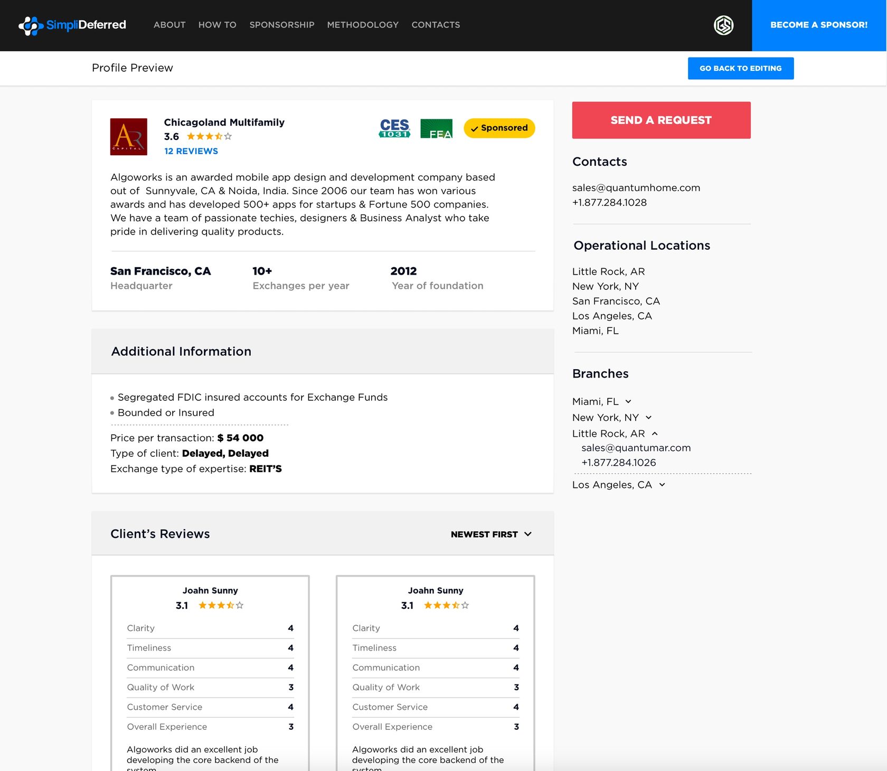Click the Chicagoland Multifamily star rating
This screenshot has width=887, height=771.
209,137
